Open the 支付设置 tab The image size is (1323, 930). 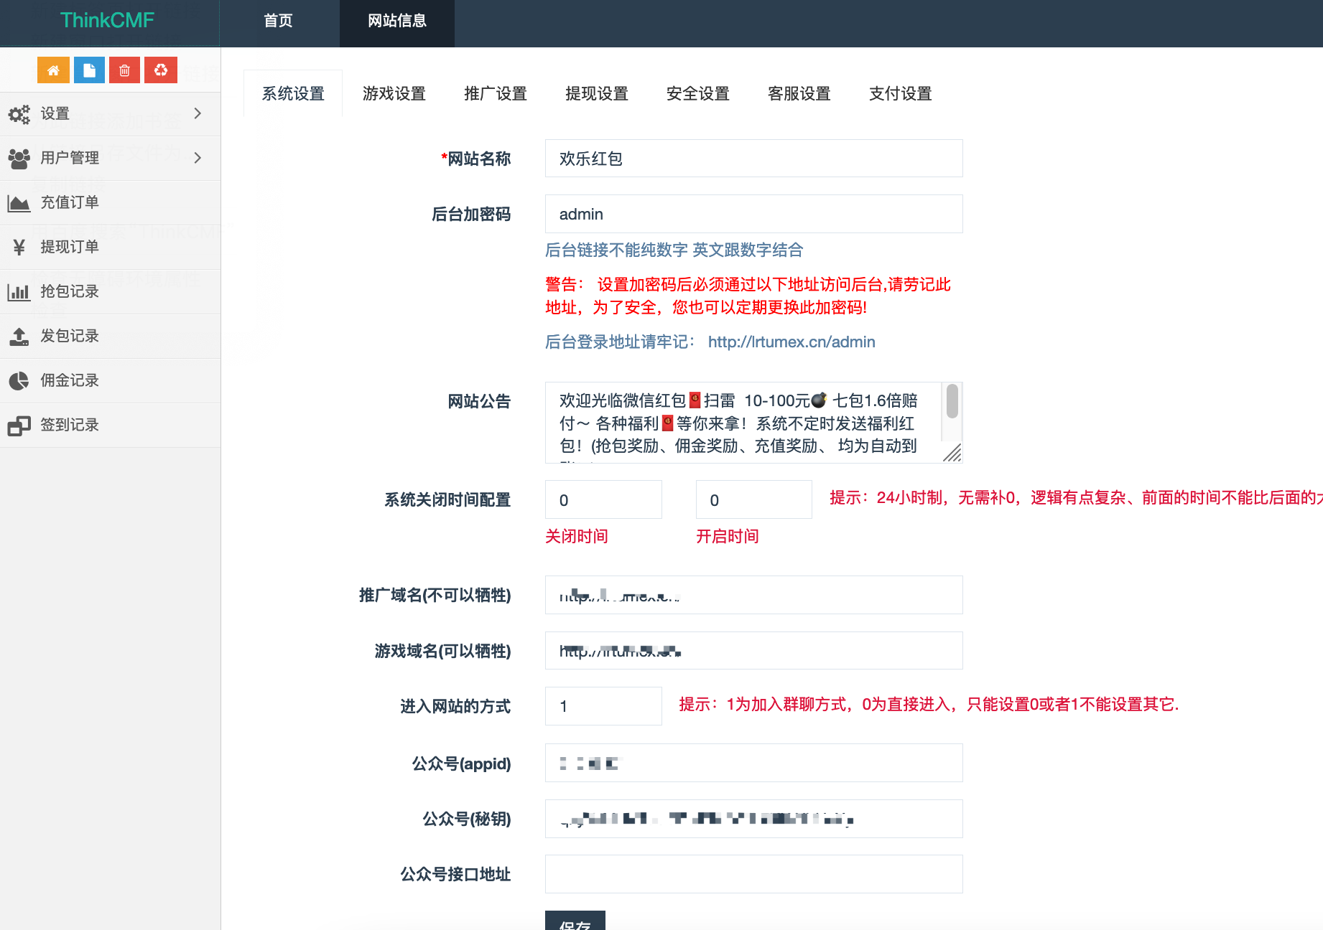899,93
